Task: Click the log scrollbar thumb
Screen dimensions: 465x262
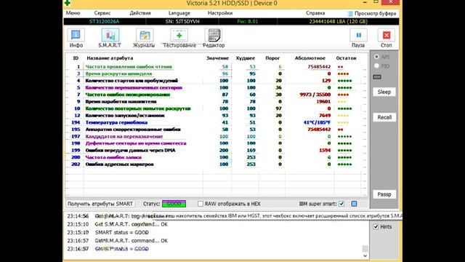Action: point(365,248)
